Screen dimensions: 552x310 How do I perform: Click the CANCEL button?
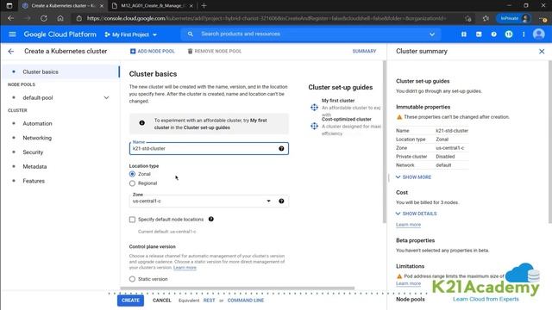pos(161,301)
